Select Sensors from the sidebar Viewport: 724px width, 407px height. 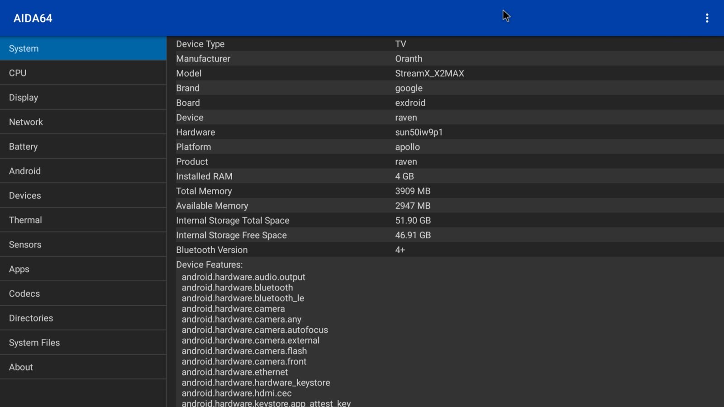point(83,245)
